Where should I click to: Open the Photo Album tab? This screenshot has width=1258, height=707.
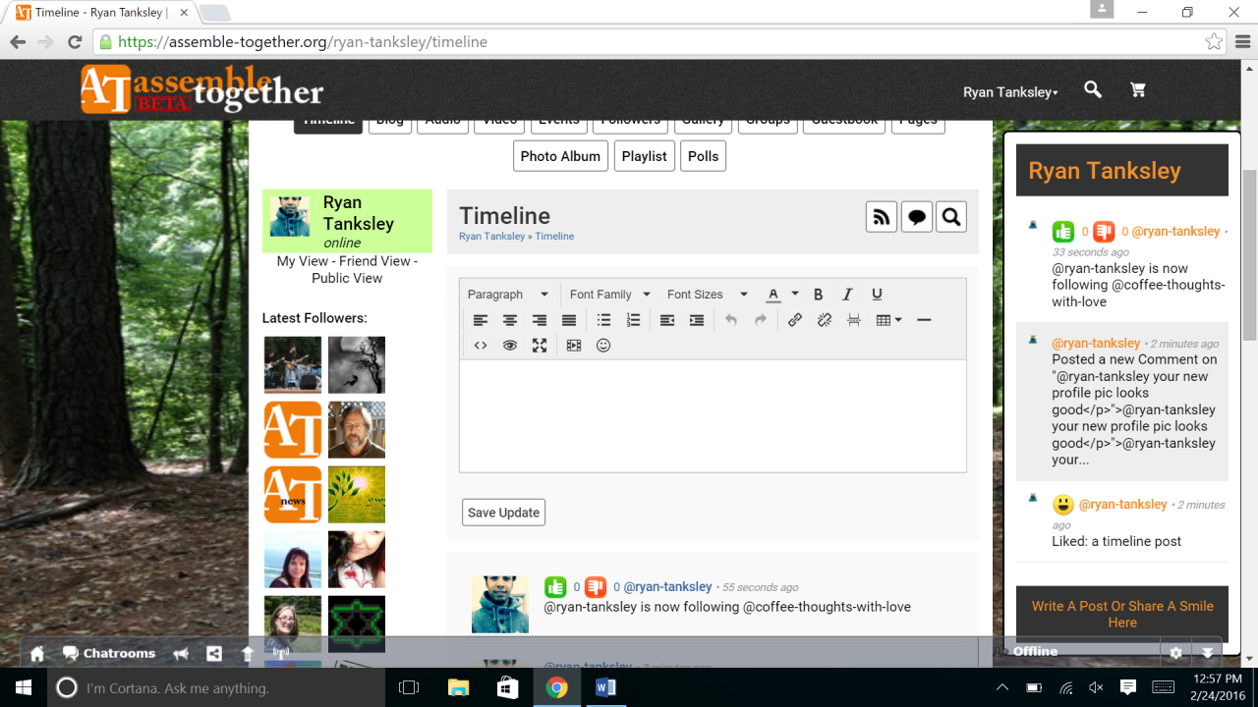click(560, 156)
